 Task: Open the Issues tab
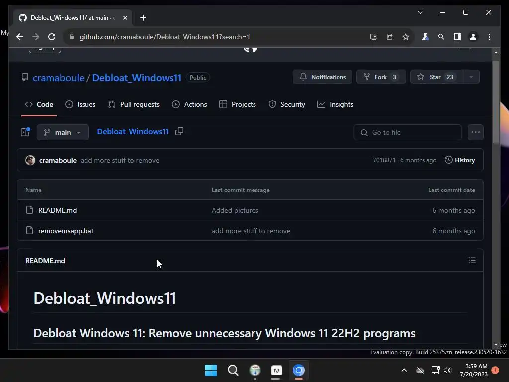[x=80, y=104]
